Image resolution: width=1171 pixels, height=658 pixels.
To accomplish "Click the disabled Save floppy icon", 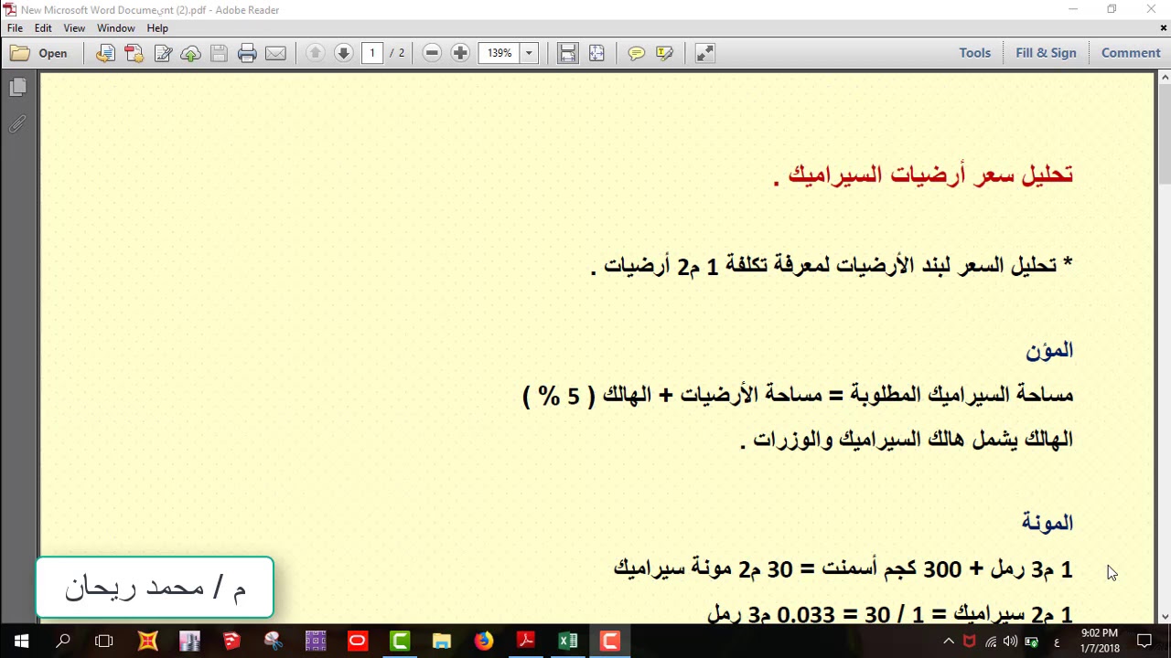I will pyautogui.click(x=219, y=53).
